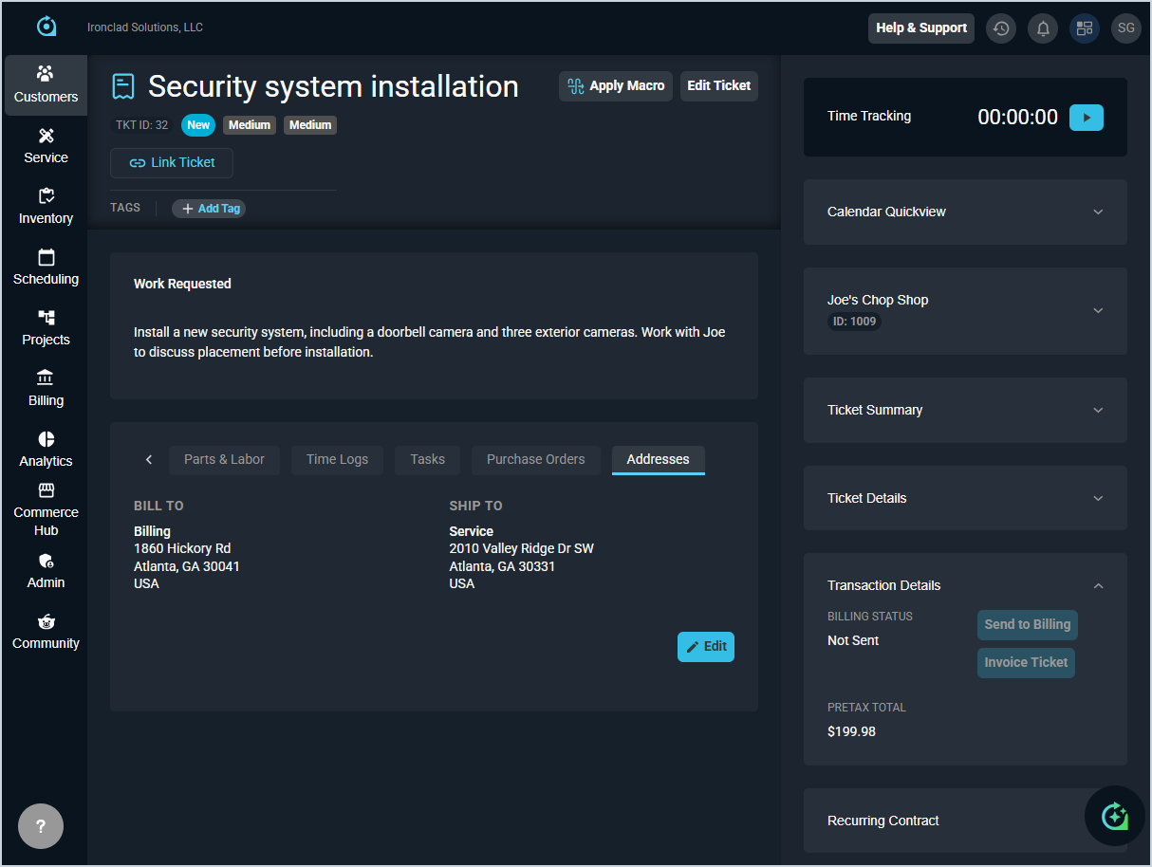Open the Analytics pie chart icon
This screenshot has width=1152, height=867.
tap(46, 439)
